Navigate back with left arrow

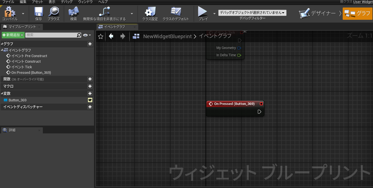coord(111,36)
